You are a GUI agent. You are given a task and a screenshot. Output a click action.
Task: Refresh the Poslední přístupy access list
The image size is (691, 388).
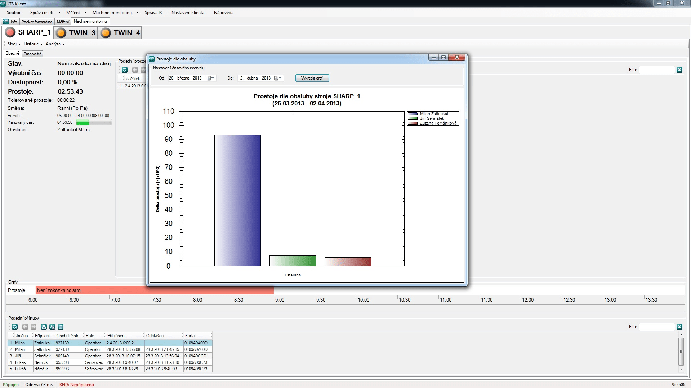(15, 327)
